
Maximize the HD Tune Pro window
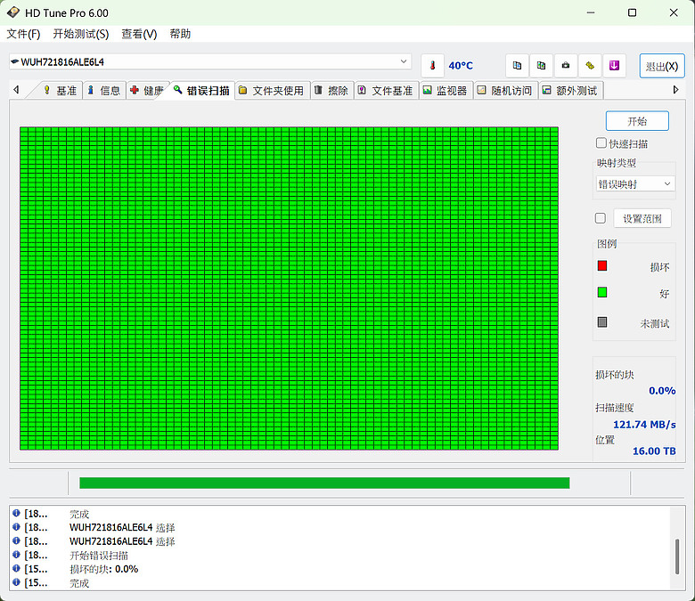point(632,12)
